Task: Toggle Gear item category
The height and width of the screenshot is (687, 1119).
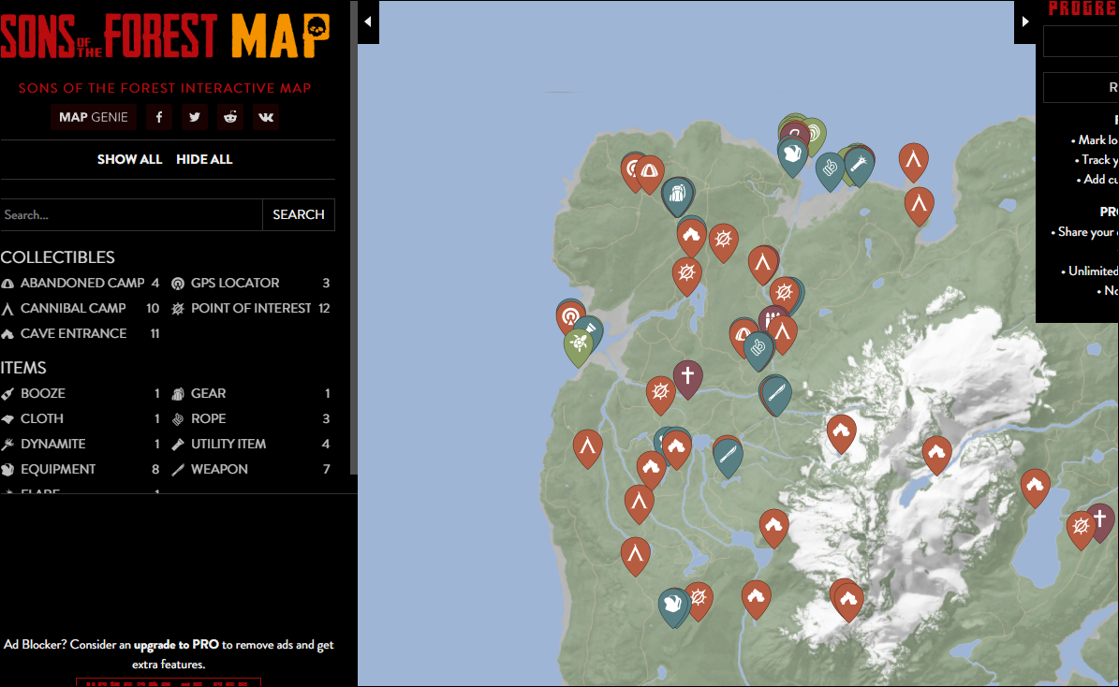Action: [251, 393]
